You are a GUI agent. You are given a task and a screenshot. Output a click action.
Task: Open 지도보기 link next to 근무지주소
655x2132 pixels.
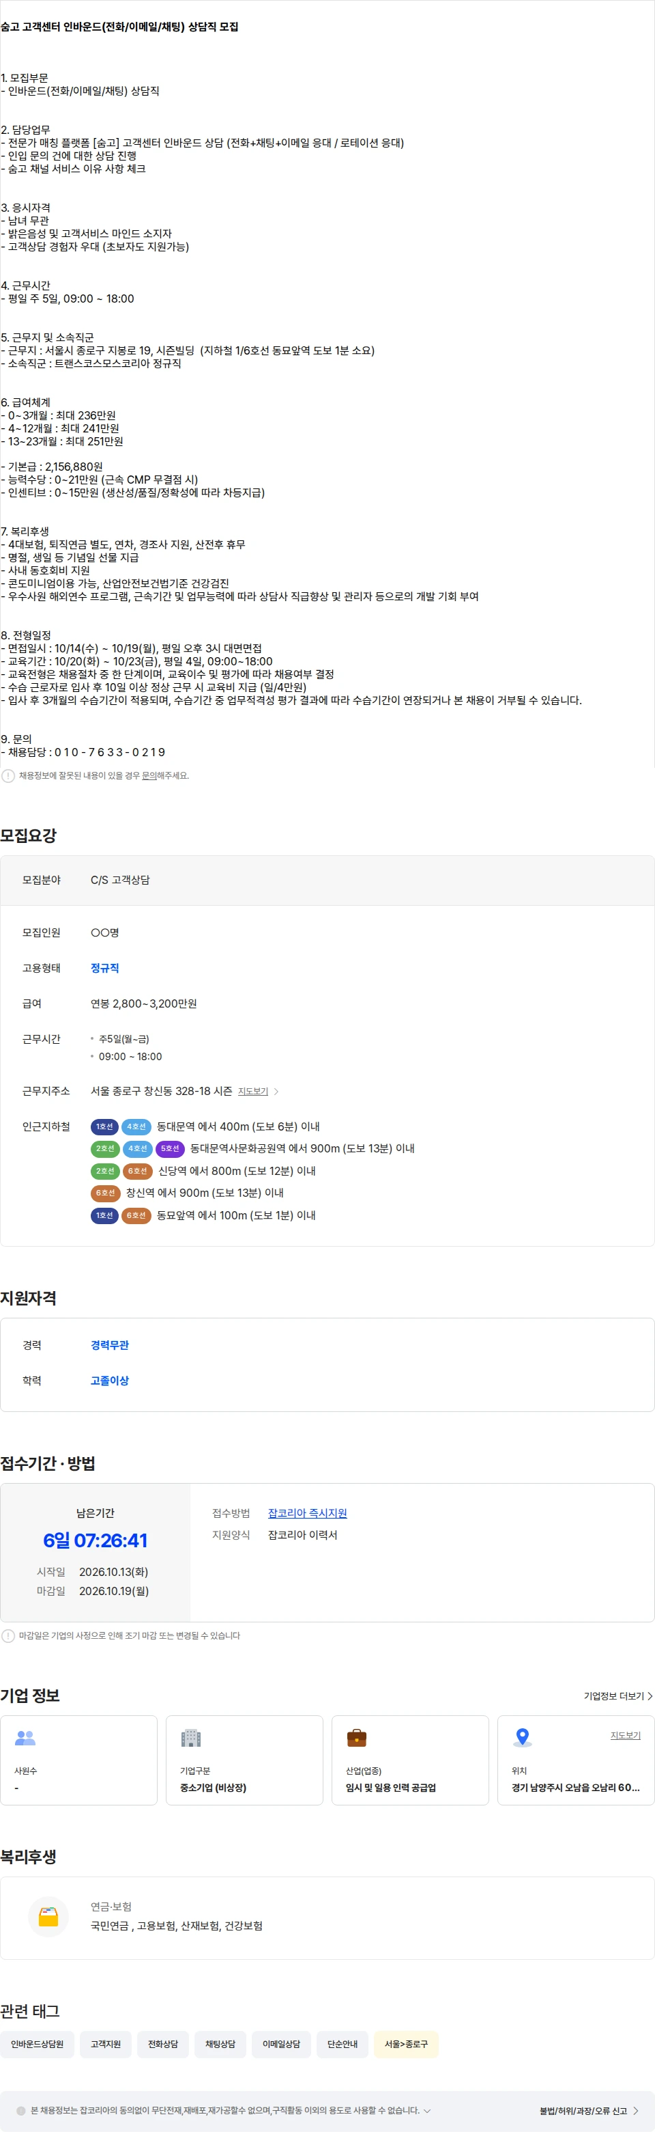(253, 1092)
